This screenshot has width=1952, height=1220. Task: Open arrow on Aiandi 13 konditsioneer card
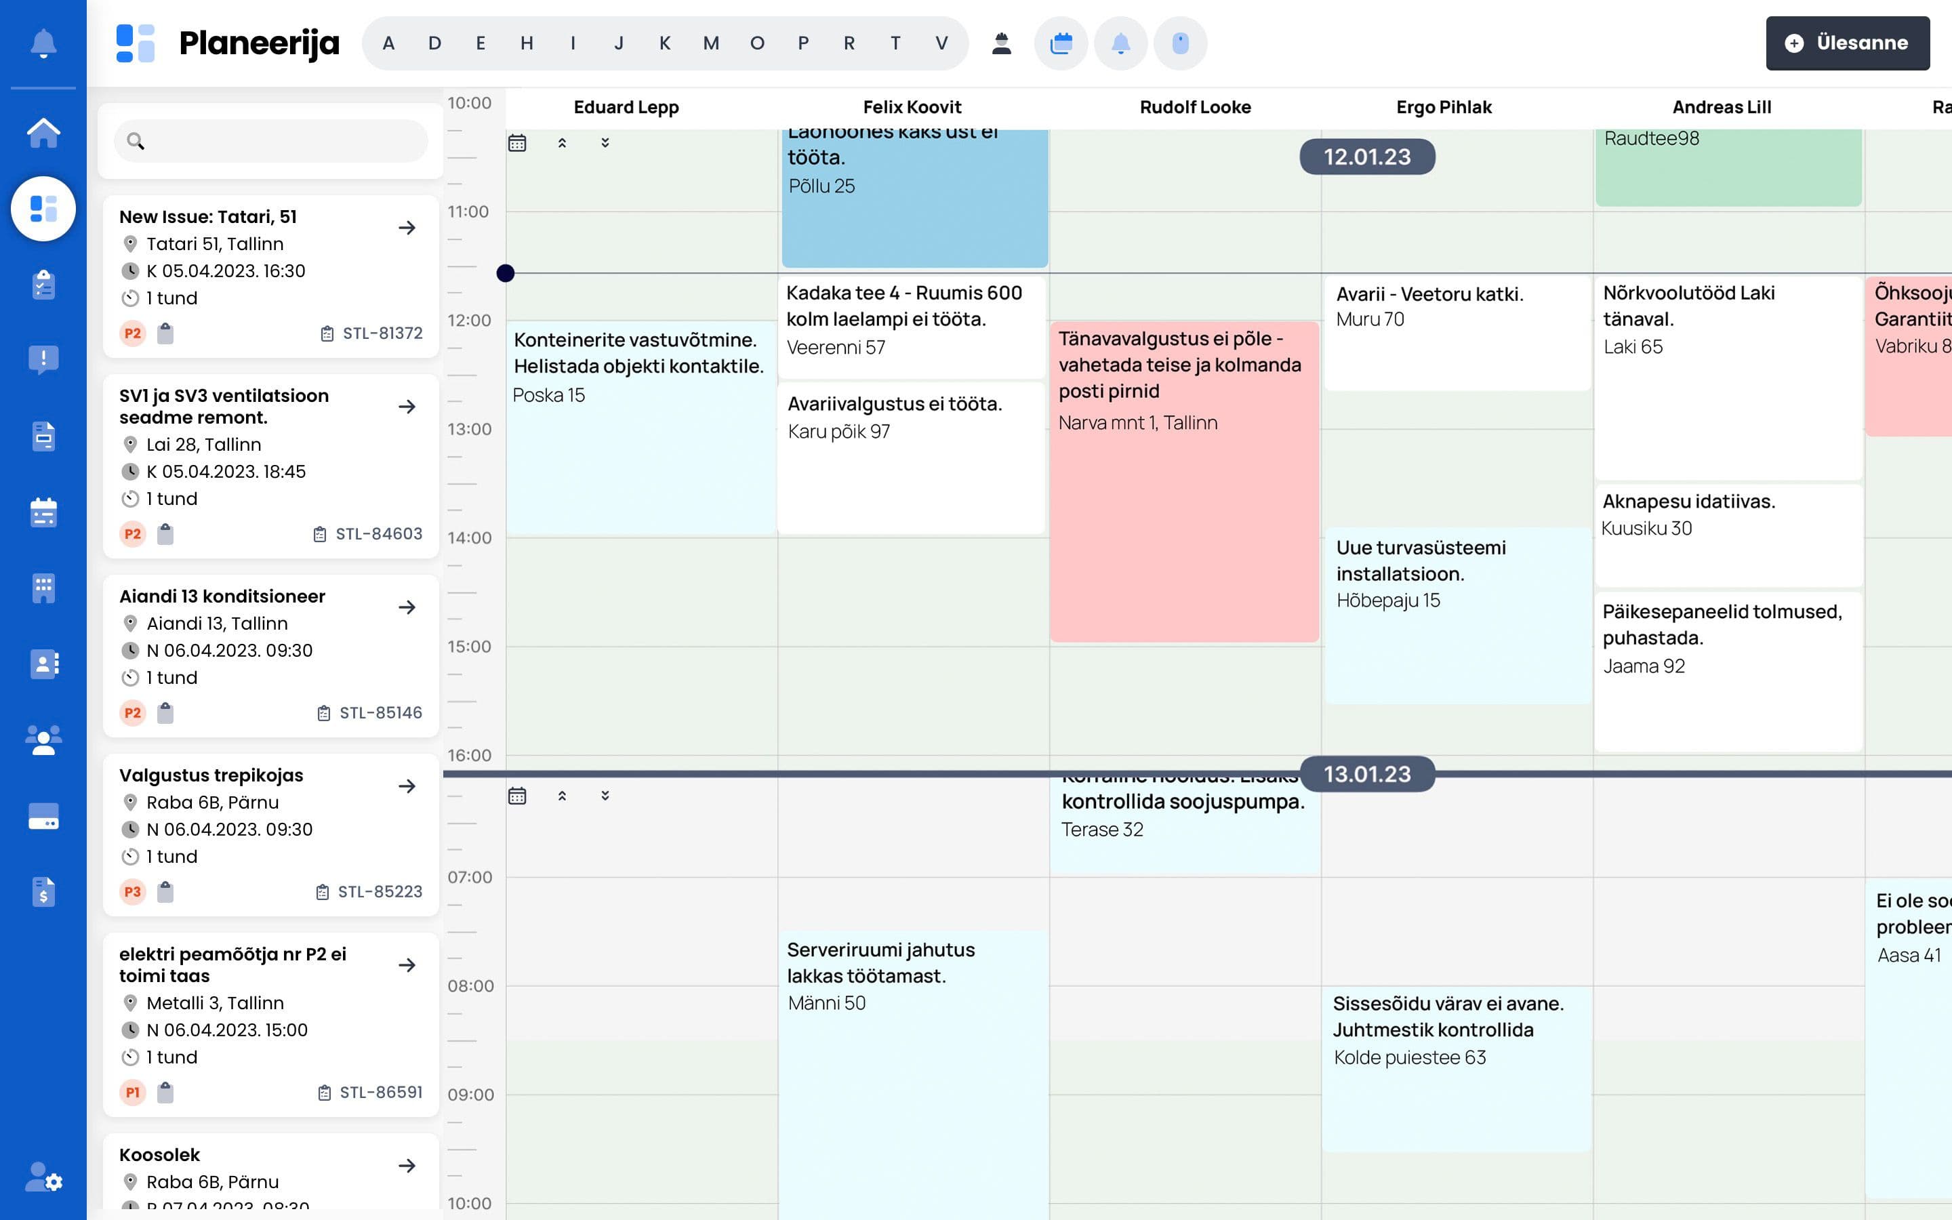(x=407, y=607)
